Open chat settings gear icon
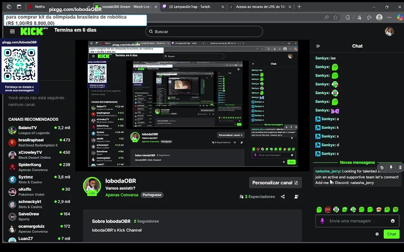The height and width of the screenshot is (252, 404). (377, 234)
